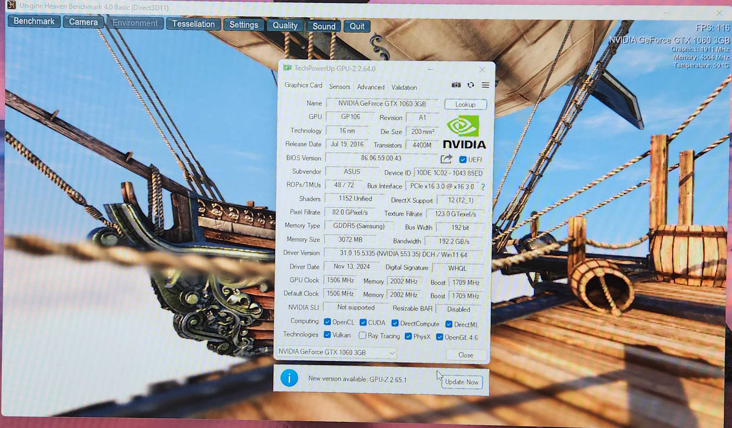Toggle the OpenGL 4.6 checkbox

[x=439, y=337]
